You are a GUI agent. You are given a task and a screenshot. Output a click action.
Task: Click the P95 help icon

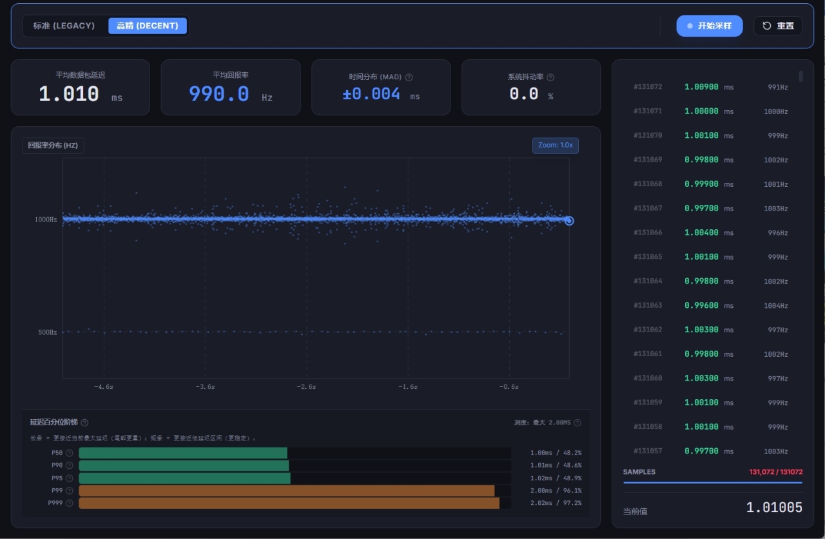point(70,478)
